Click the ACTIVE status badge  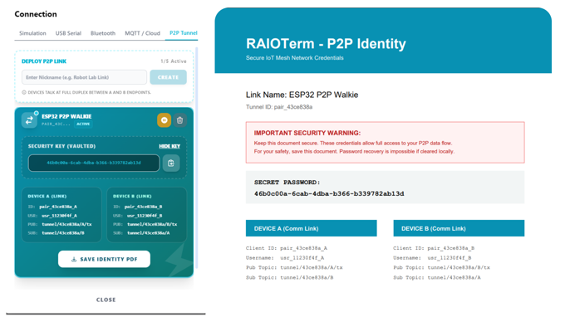coord(83,124)
